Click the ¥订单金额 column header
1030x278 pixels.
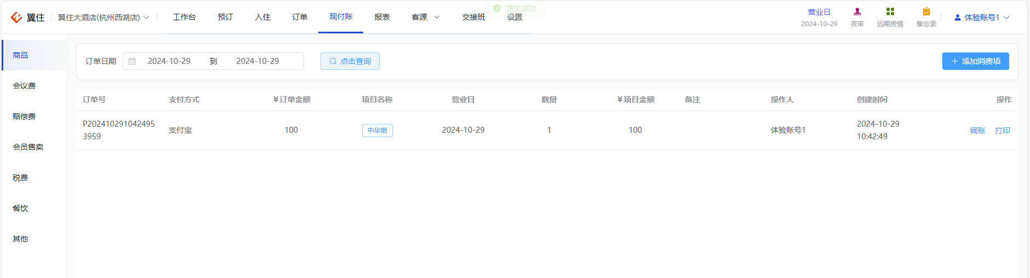pos(291,99)
